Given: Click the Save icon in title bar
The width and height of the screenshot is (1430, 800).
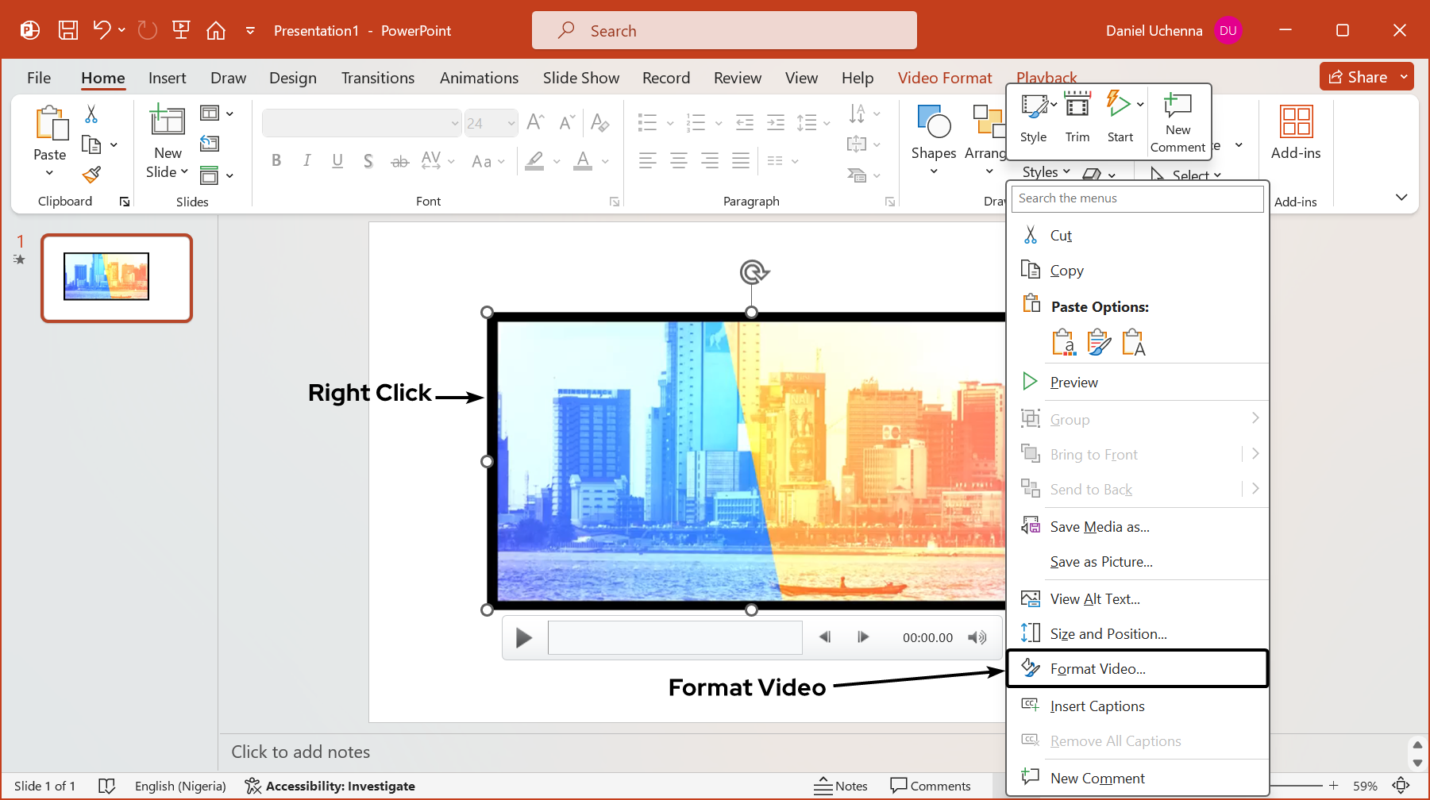Looking at the screenshot, I should [x=68, y=31].
